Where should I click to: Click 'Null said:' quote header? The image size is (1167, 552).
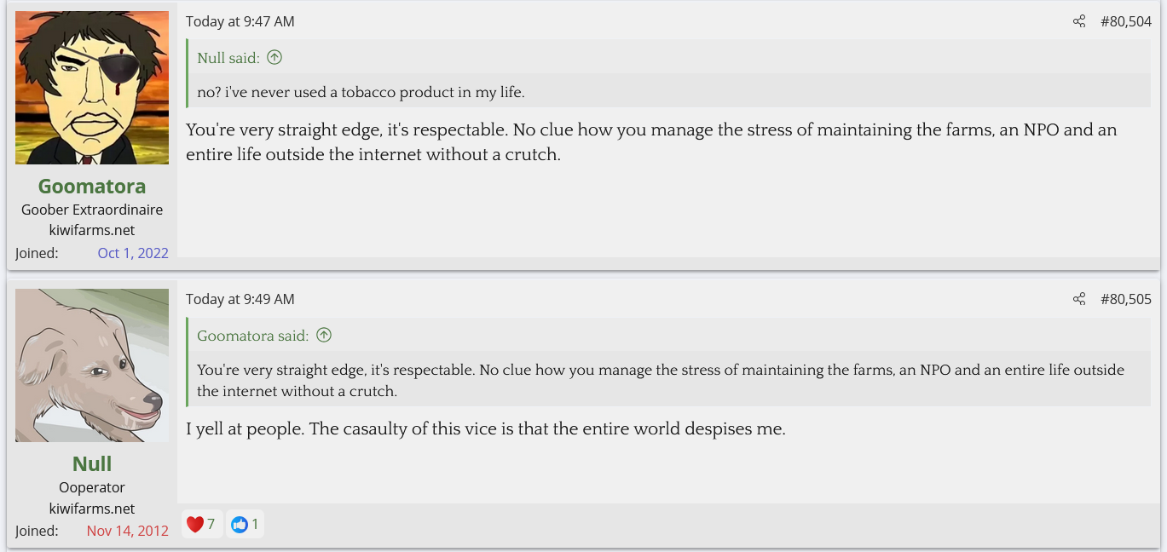click(x=228, y=58)
